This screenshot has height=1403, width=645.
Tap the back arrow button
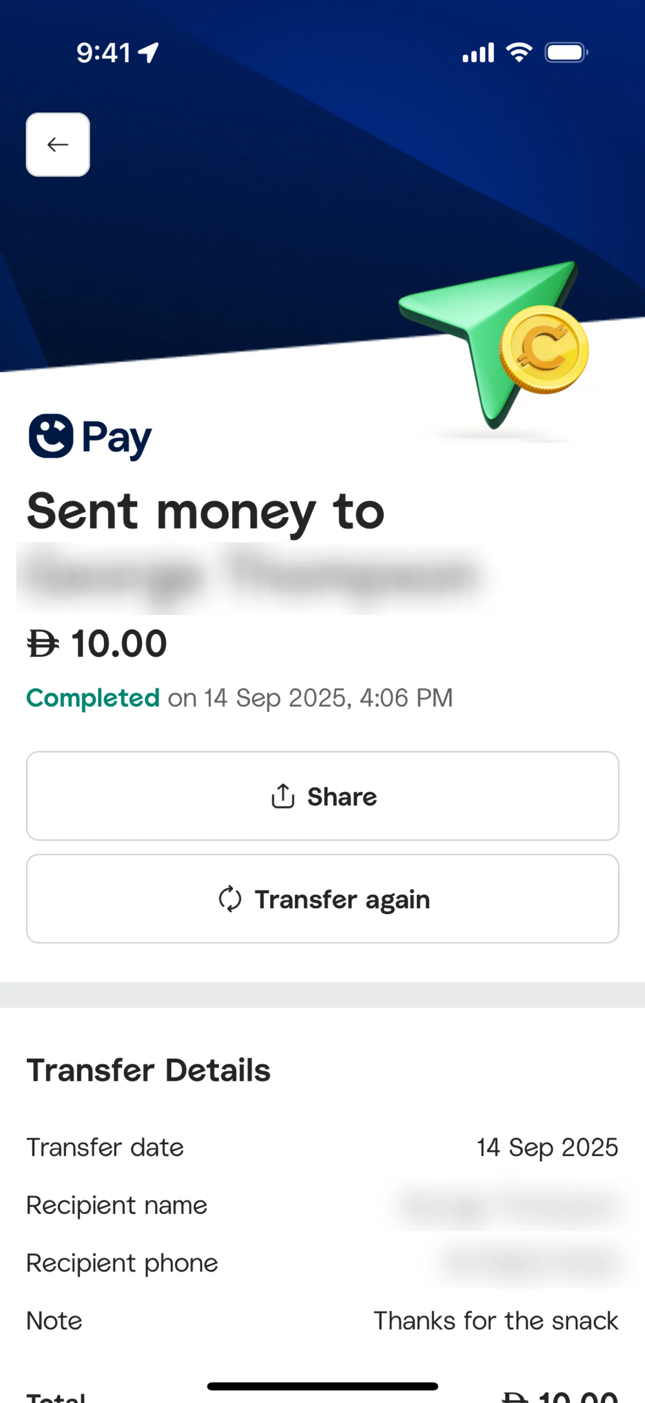pos(58,145)
